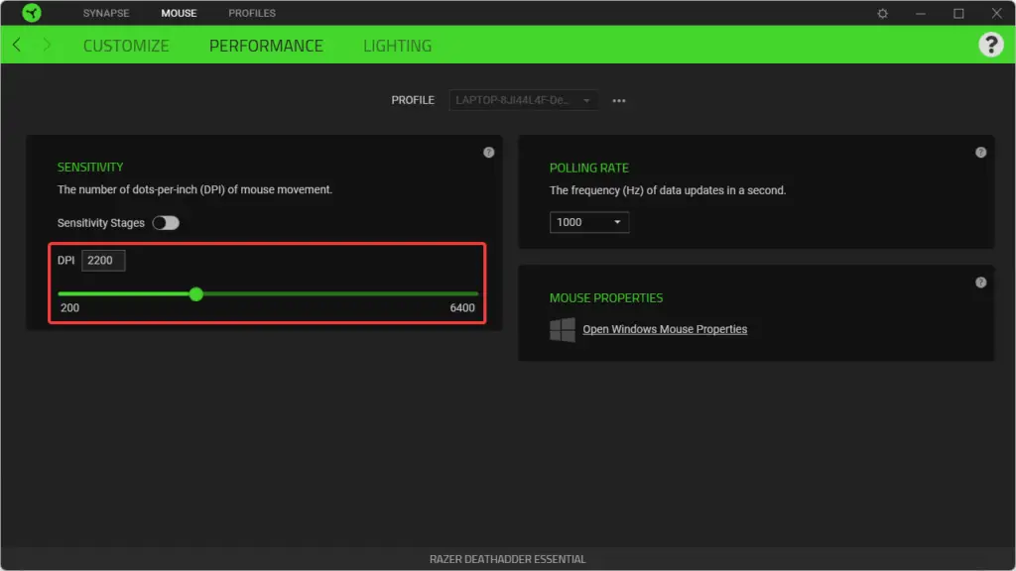The width and height of the screenshot is (1016, 571).
Task: Click the DPI slider handle
Action: (196, 294)
